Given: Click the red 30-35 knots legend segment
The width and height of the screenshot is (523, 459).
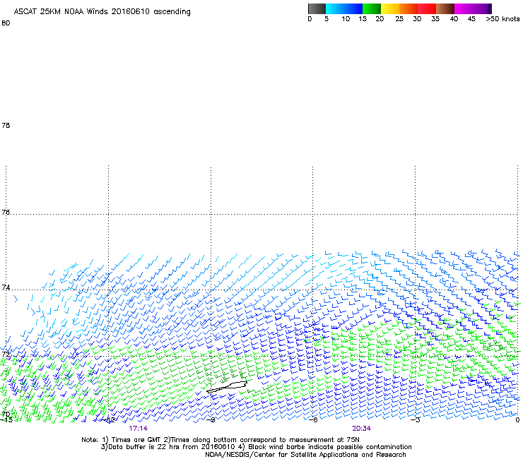Looking at the screenshot, I should (427, 8).
